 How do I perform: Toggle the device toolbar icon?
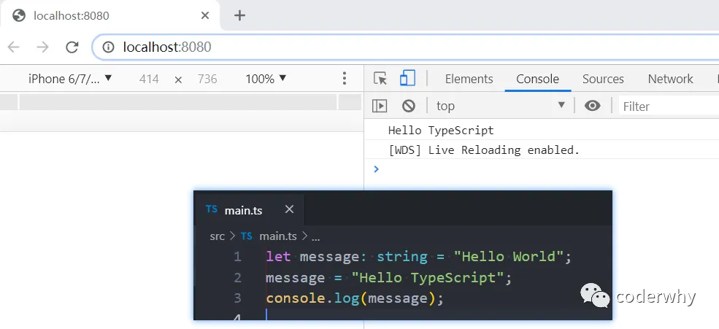pyautogui.click(x=407, y=78)
